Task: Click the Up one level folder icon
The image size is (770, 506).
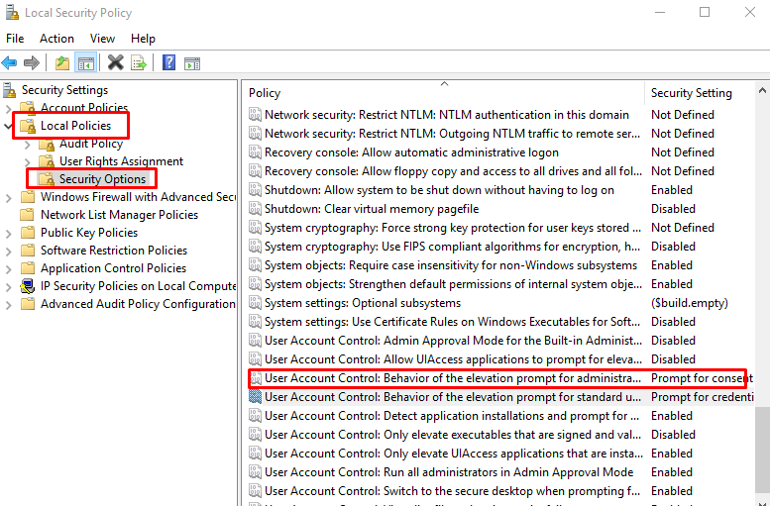Action: point(62,62)
